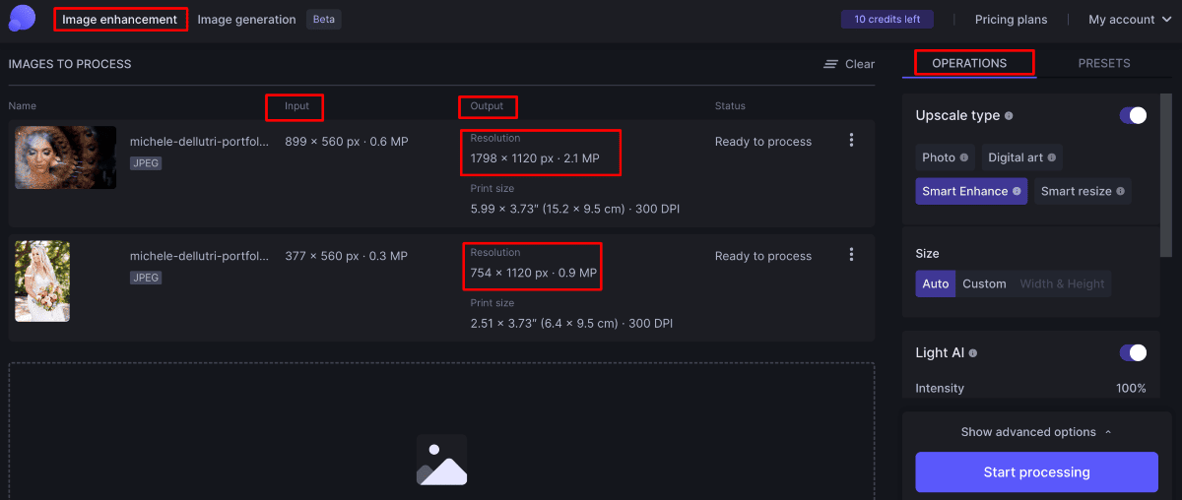Disable the Upscale type toggle

click(x=1133, y=115)
